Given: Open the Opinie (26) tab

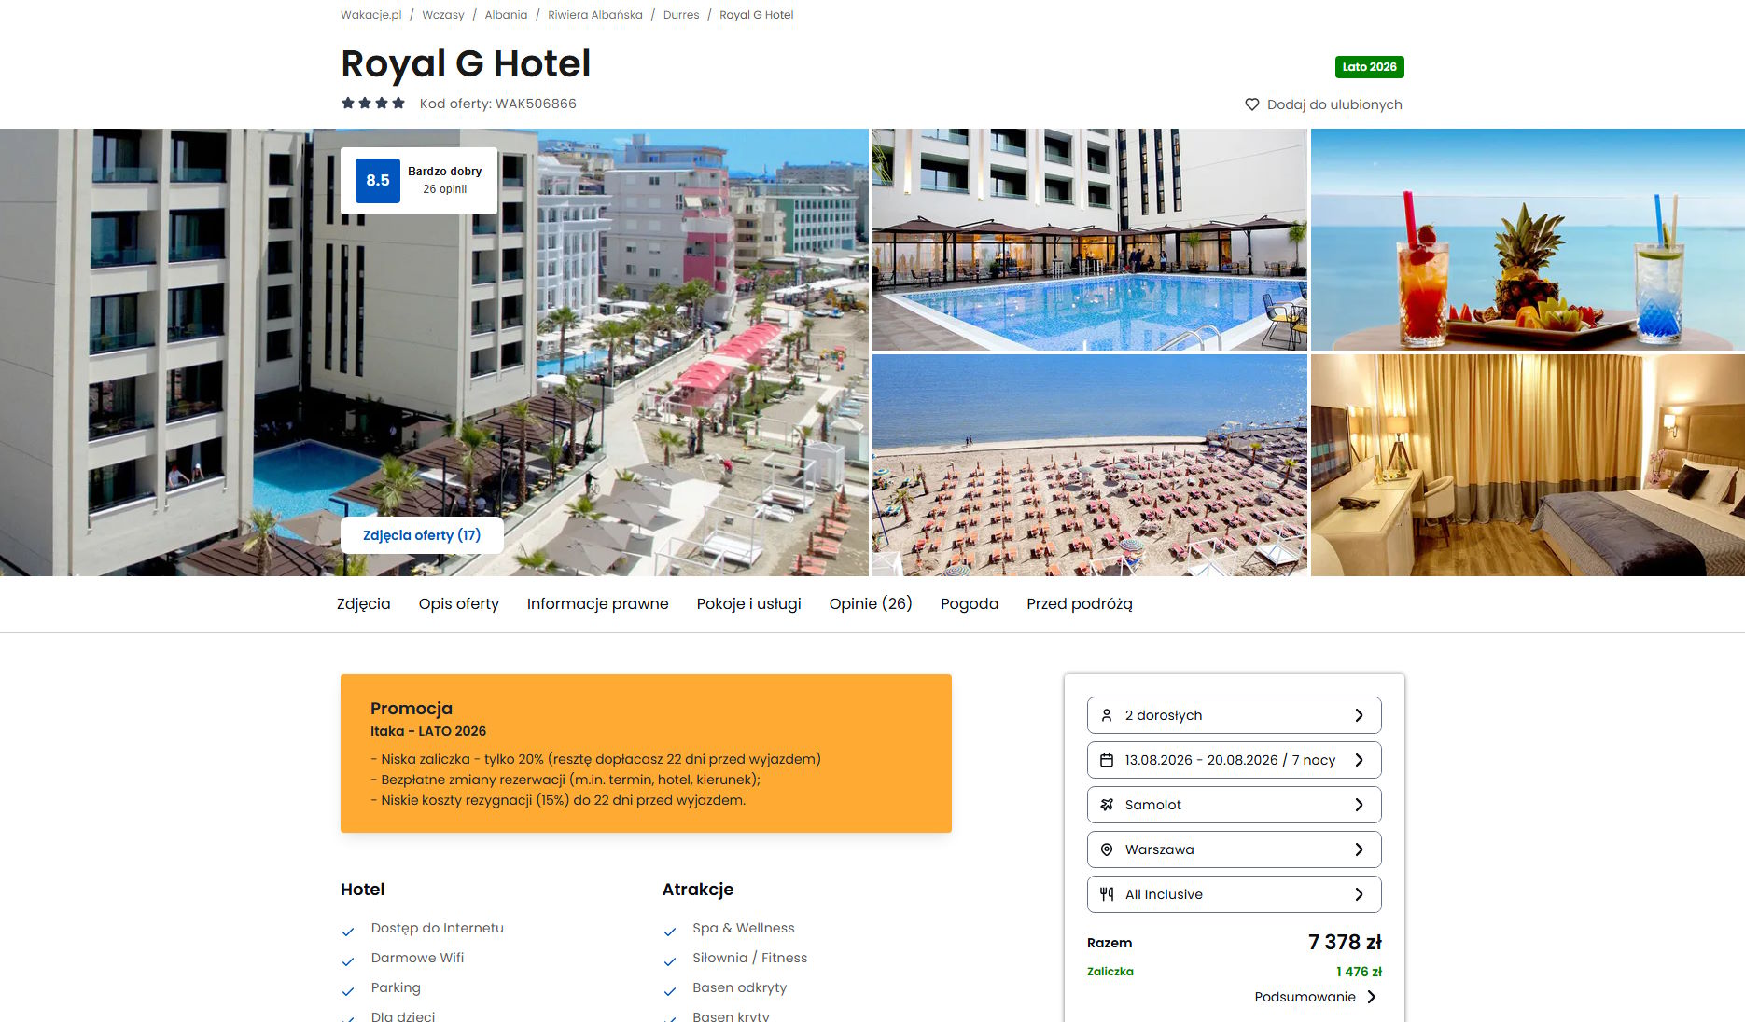Looking at the screenshot, I should [871, 603].
